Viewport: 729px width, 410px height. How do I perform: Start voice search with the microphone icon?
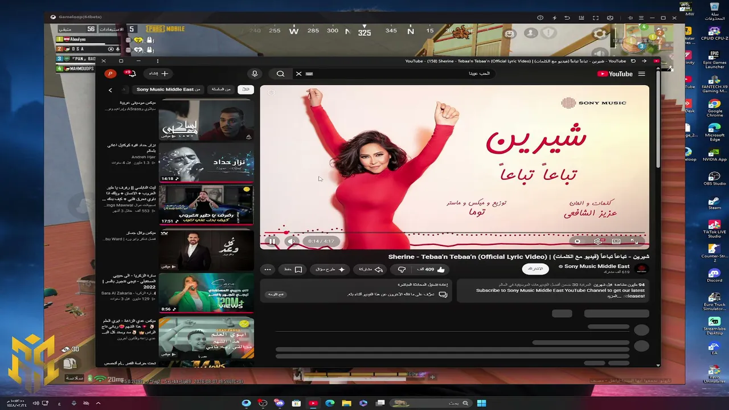click(x=255, y=73)
